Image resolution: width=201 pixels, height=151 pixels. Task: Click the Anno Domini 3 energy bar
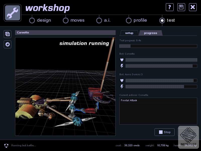point(161,87)
